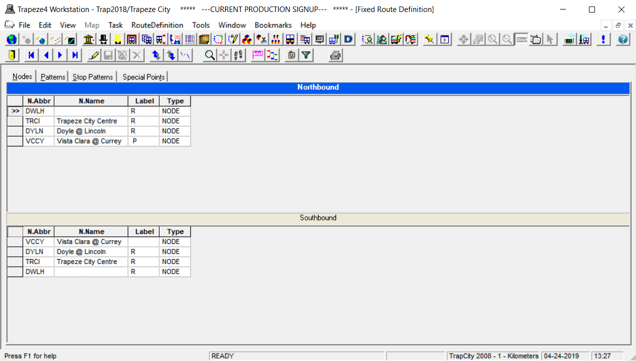Click the zoom-in magnifier icon
This screenshot has height=361, width=636.
[x=492, y=38]
